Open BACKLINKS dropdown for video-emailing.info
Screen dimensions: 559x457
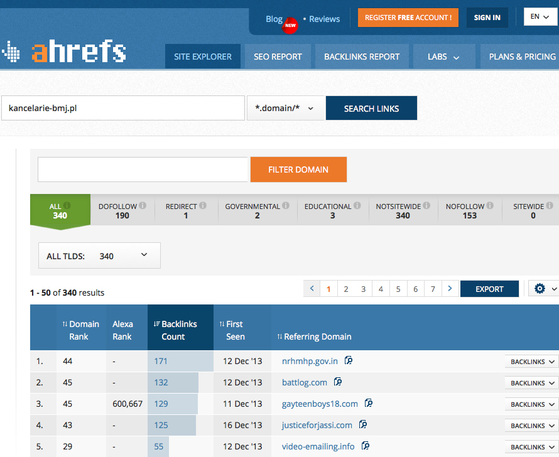click(x=533, y=447)
